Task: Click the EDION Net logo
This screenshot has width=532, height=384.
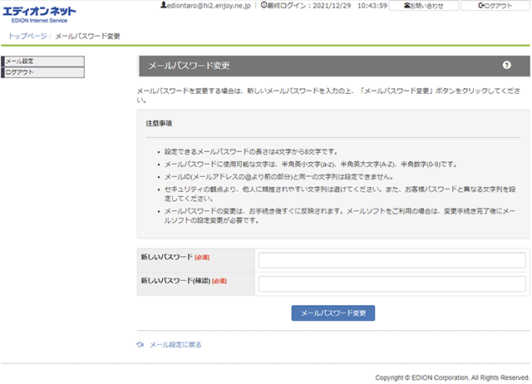Action: click(39, 15)
